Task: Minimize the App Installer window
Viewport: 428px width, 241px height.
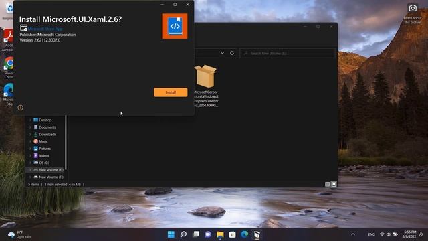Action: pos(162,5)
